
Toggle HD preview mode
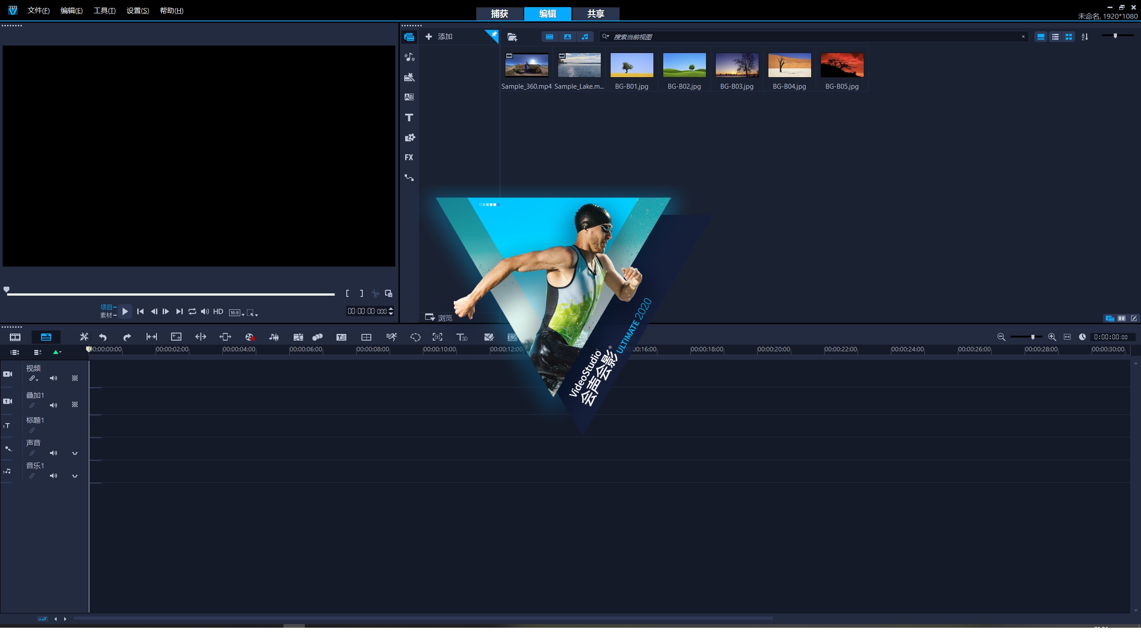pos(218,312)
